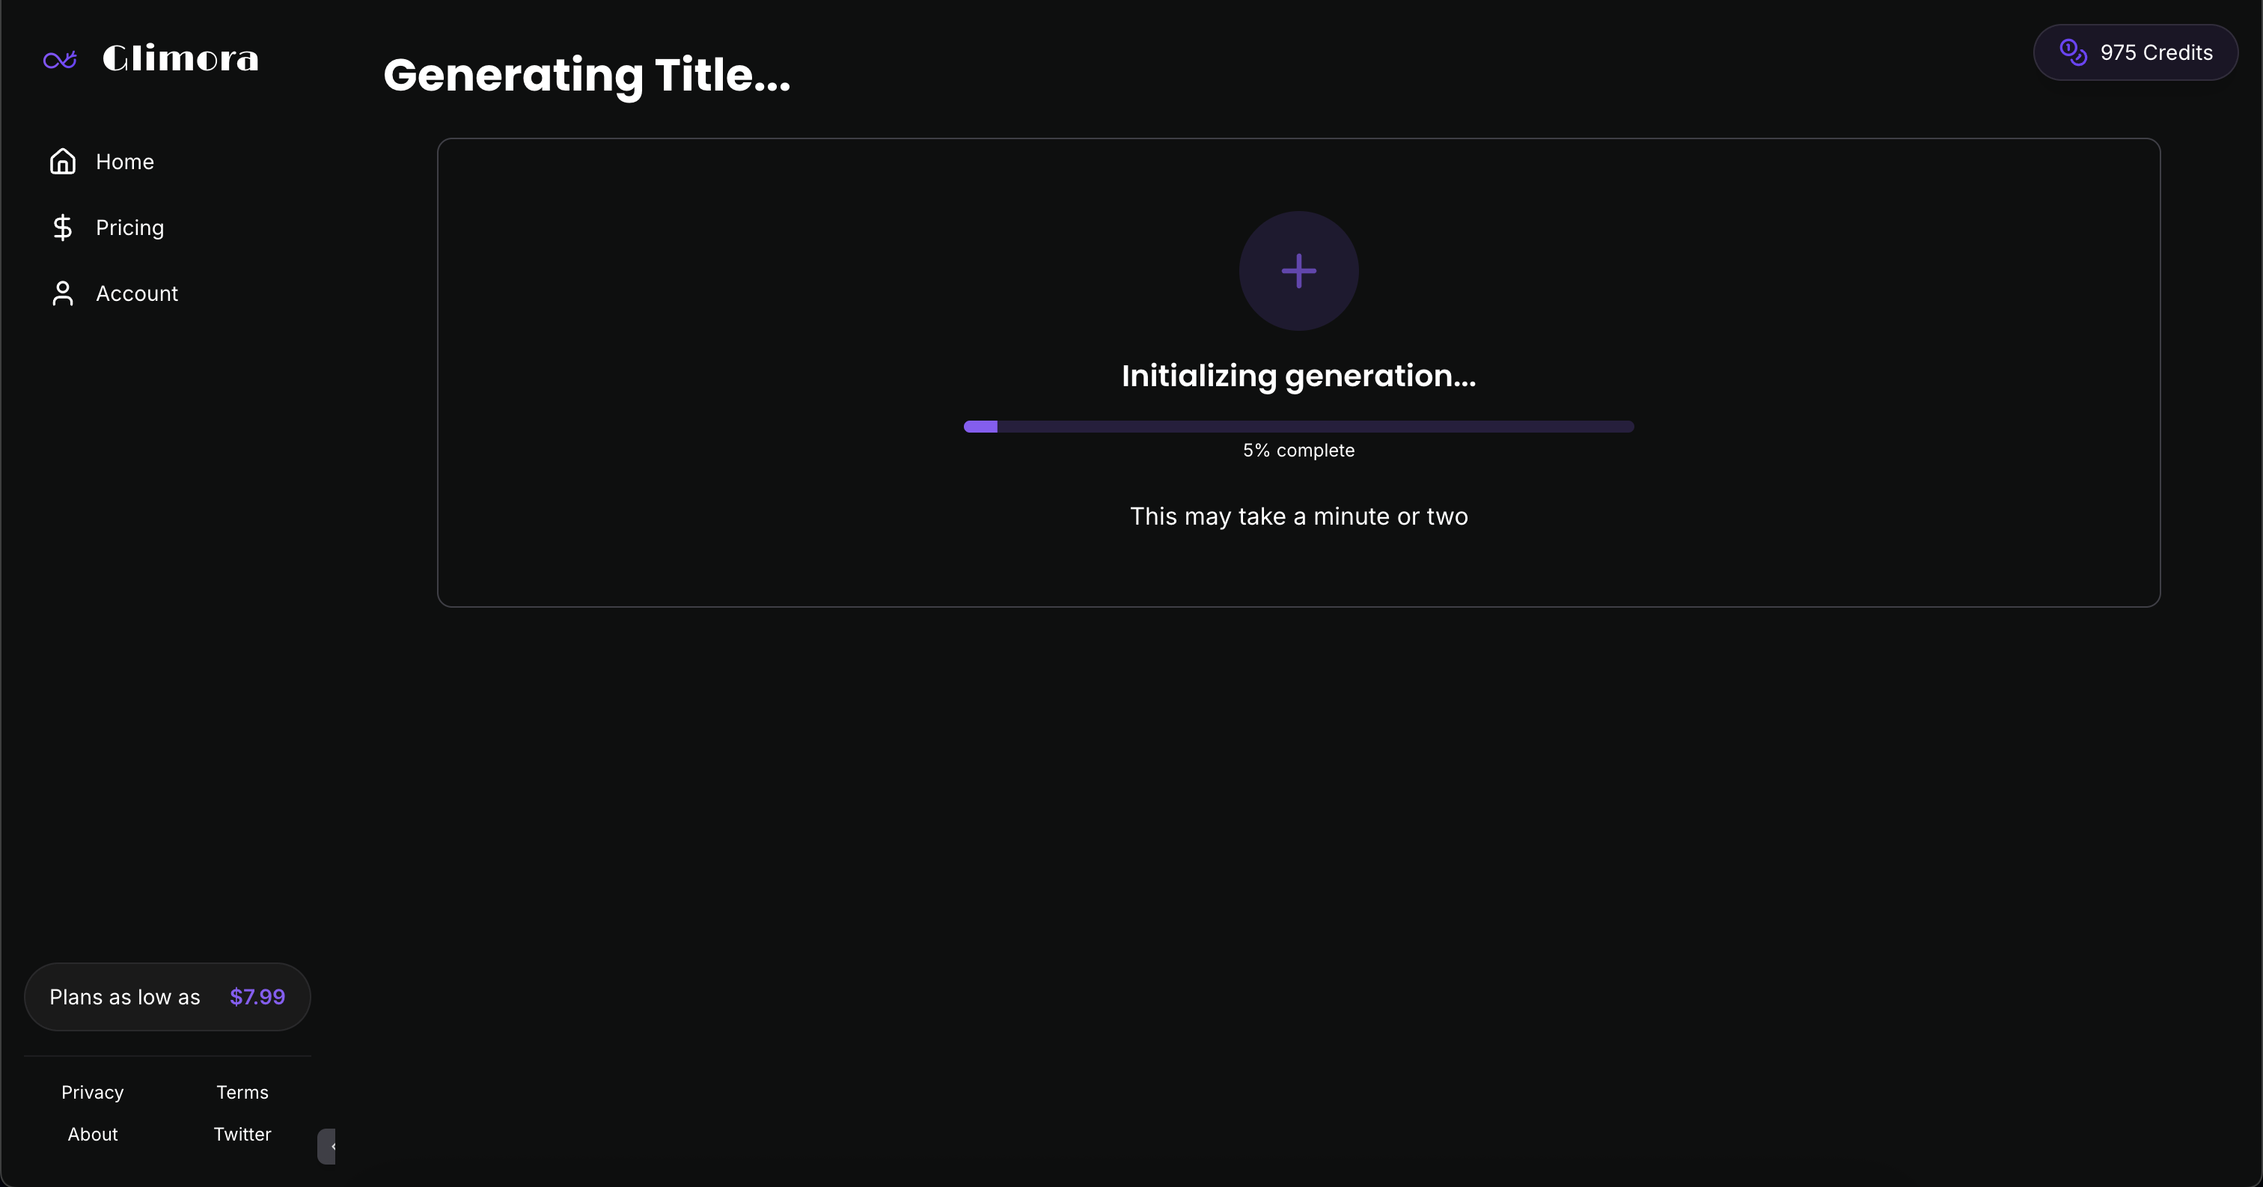Viewport: 2263px width, 1187px height.
Task: Go to the Pricing page
Action: click(x=130, y=228)
